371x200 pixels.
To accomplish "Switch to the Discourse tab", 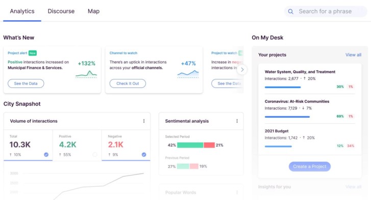I will pos(61,11).
